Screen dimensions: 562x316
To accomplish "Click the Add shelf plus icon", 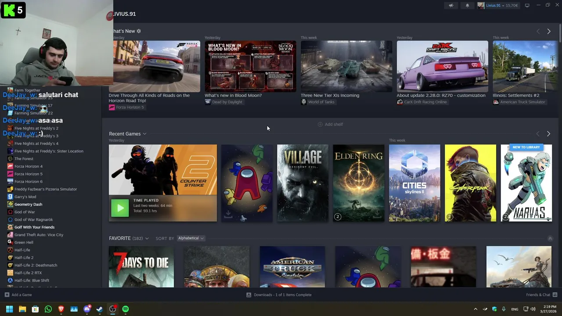I will 320,124.
